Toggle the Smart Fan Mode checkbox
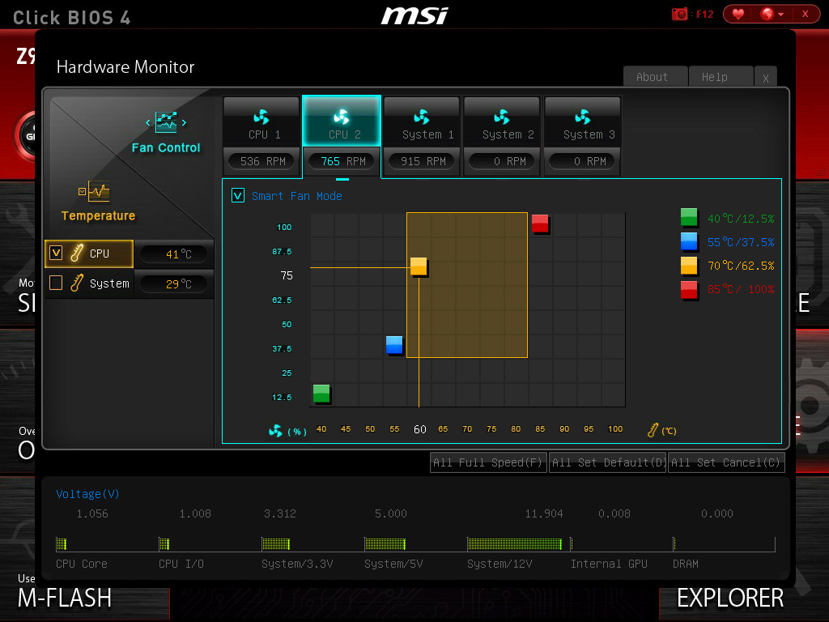The image size is (829, 622). [x=238, y=196]
